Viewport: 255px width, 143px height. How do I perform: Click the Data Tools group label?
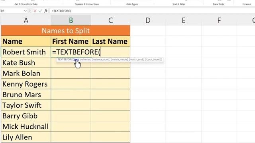click(x=218, y=4)
